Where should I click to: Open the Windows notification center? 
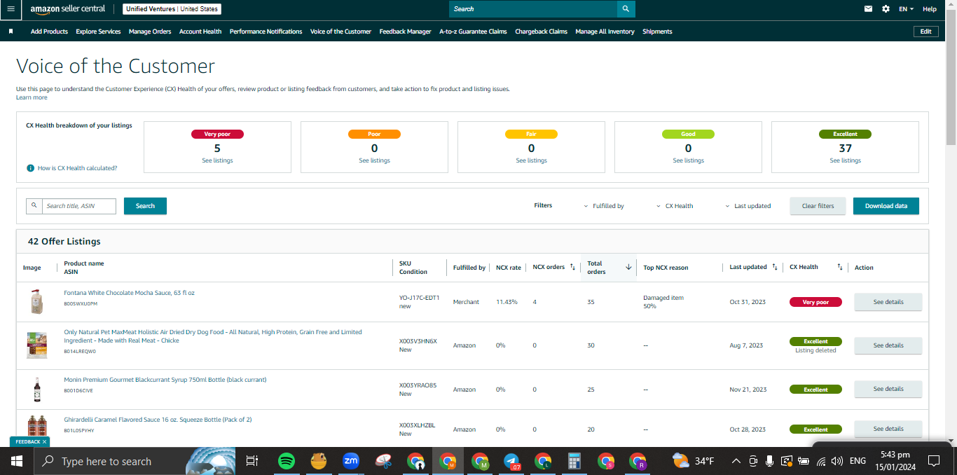click(x=933, y=461)
